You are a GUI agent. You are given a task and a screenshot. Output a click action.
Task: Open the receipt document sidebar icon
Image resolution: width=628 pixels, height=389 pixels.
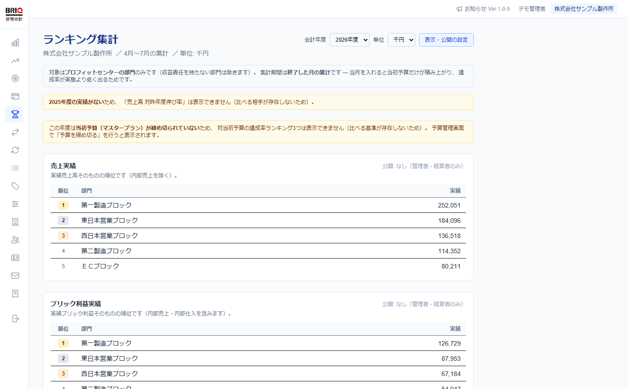pos(15,294)
